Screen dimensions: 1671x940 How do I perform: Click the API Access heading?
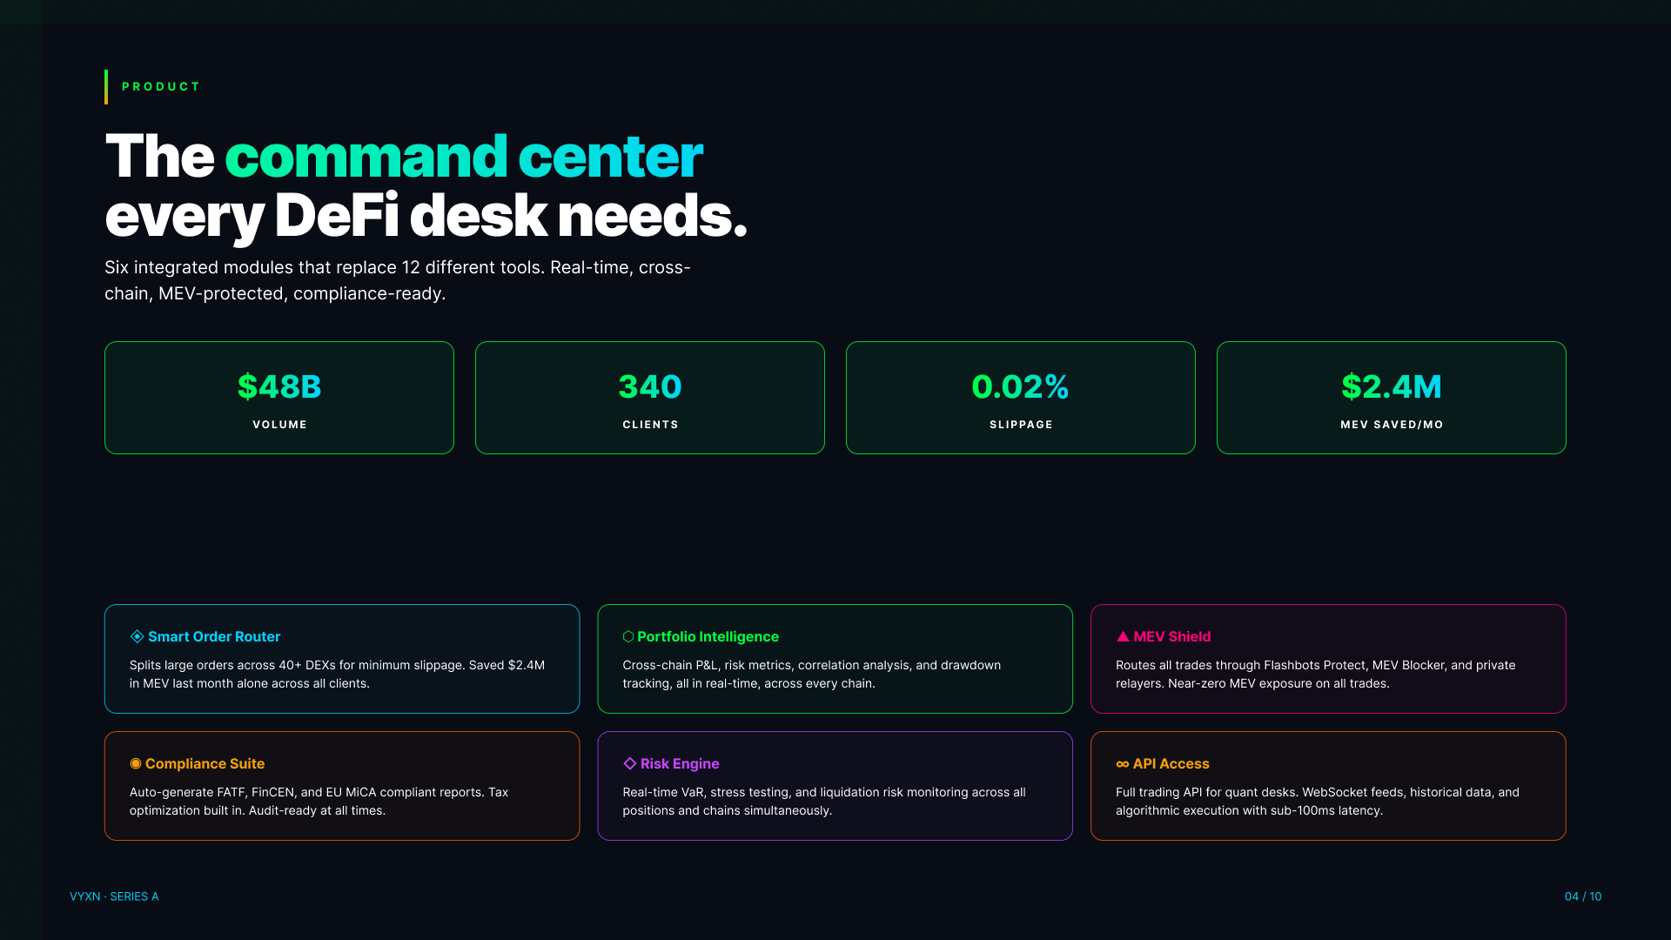1171,763
